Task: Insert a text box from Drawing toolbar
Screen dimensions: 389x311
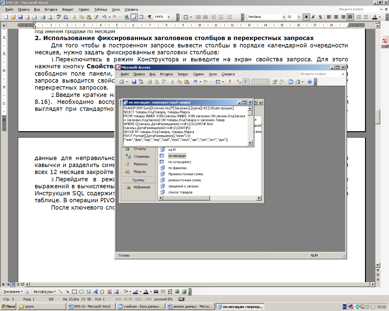Action: pos(88,292)
